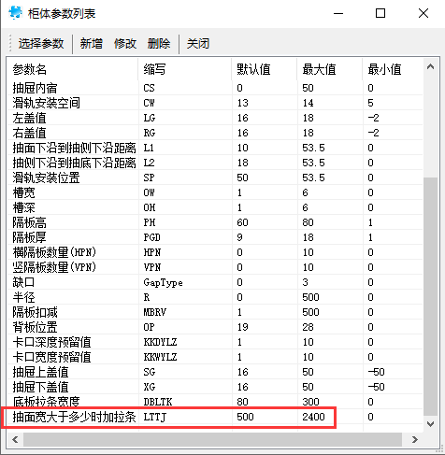The width and height of the screenshot is (445, 455).
Task: Click 关闭 toolbar button
Action: [198, 44]
